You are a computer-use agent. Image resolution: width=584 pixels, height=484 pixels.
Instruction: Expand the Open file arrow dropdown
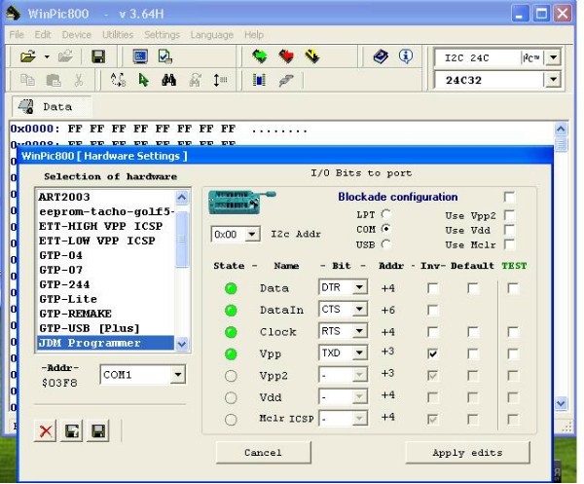(47, 57)
